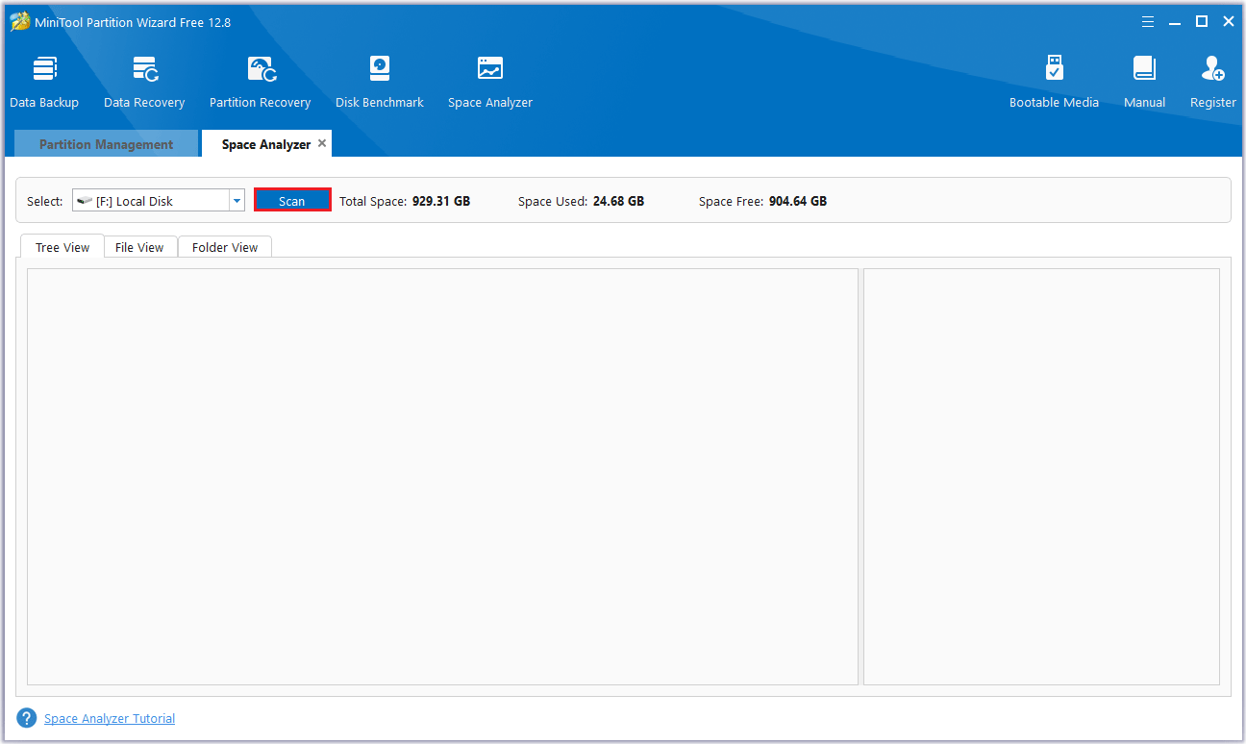Click the blue help question mark icon

click(27, 718)
